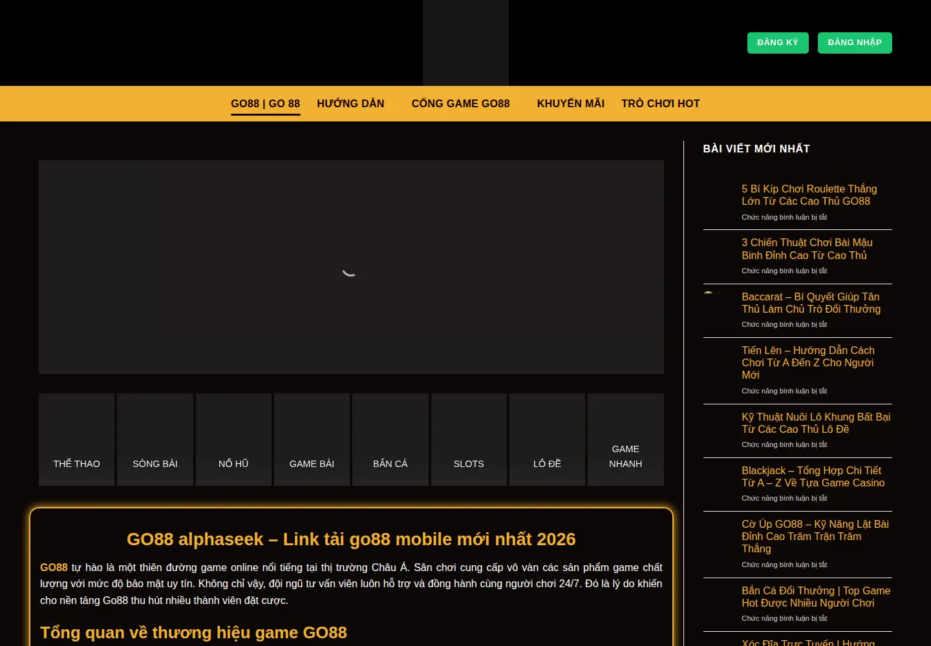
Task: Open the Baccarat Bí Quyết article link
Action: coord(811,303)
